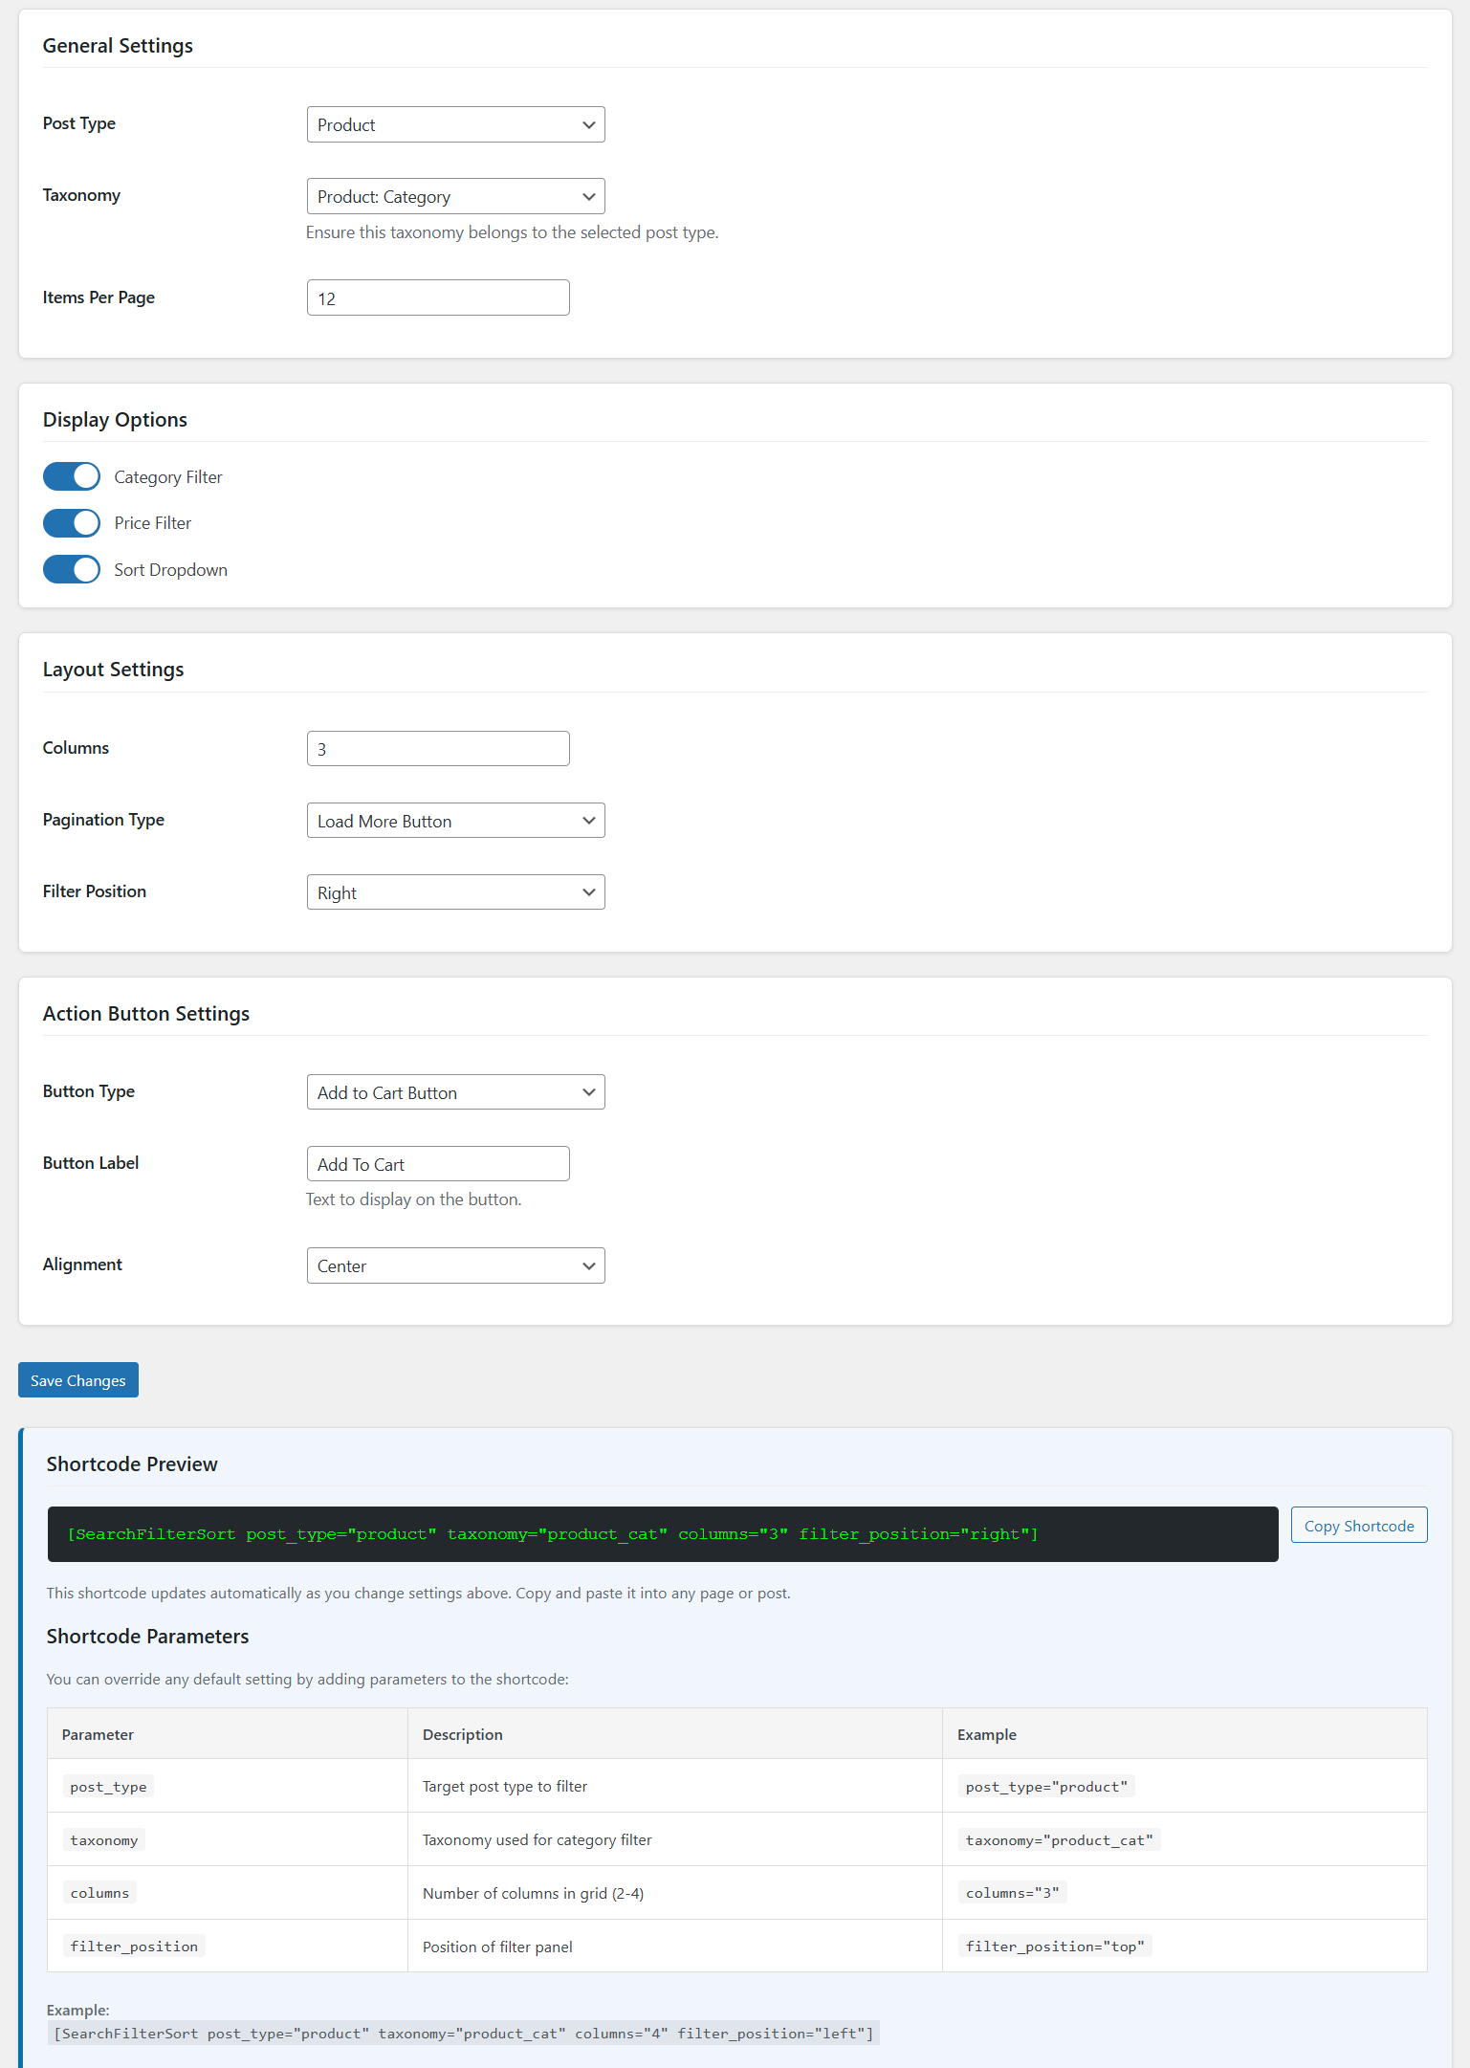
Task: Focus the Columns input field
Action: click(x=438, y=749)
